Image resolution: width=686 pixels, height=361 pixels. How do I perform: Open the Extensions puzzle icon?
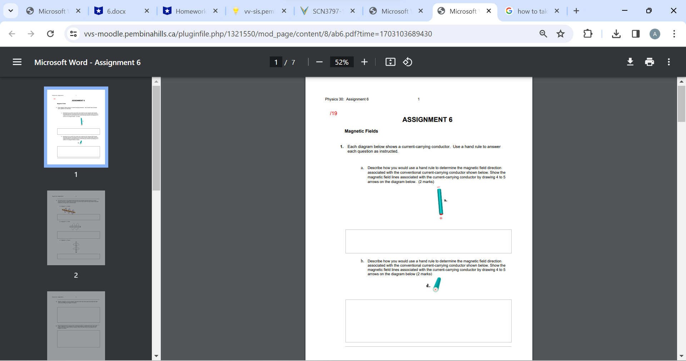coord(587,34)
